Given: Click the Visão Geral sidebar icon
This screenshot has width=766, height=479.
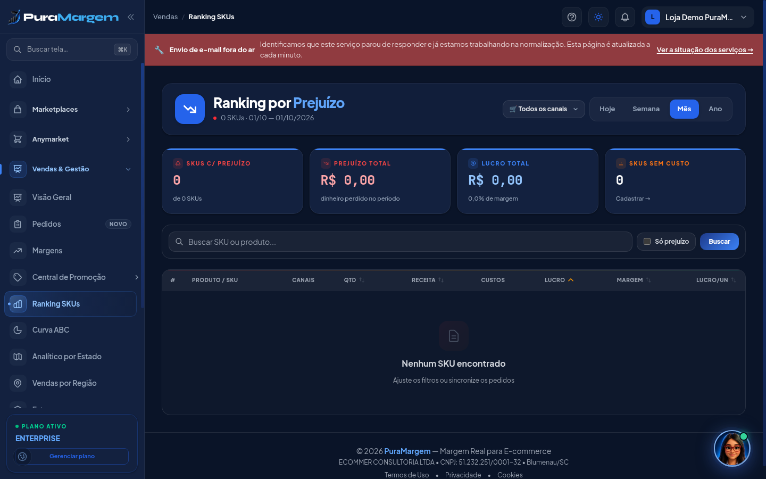Looking at the screenshot, I should [x=18, y=197].
